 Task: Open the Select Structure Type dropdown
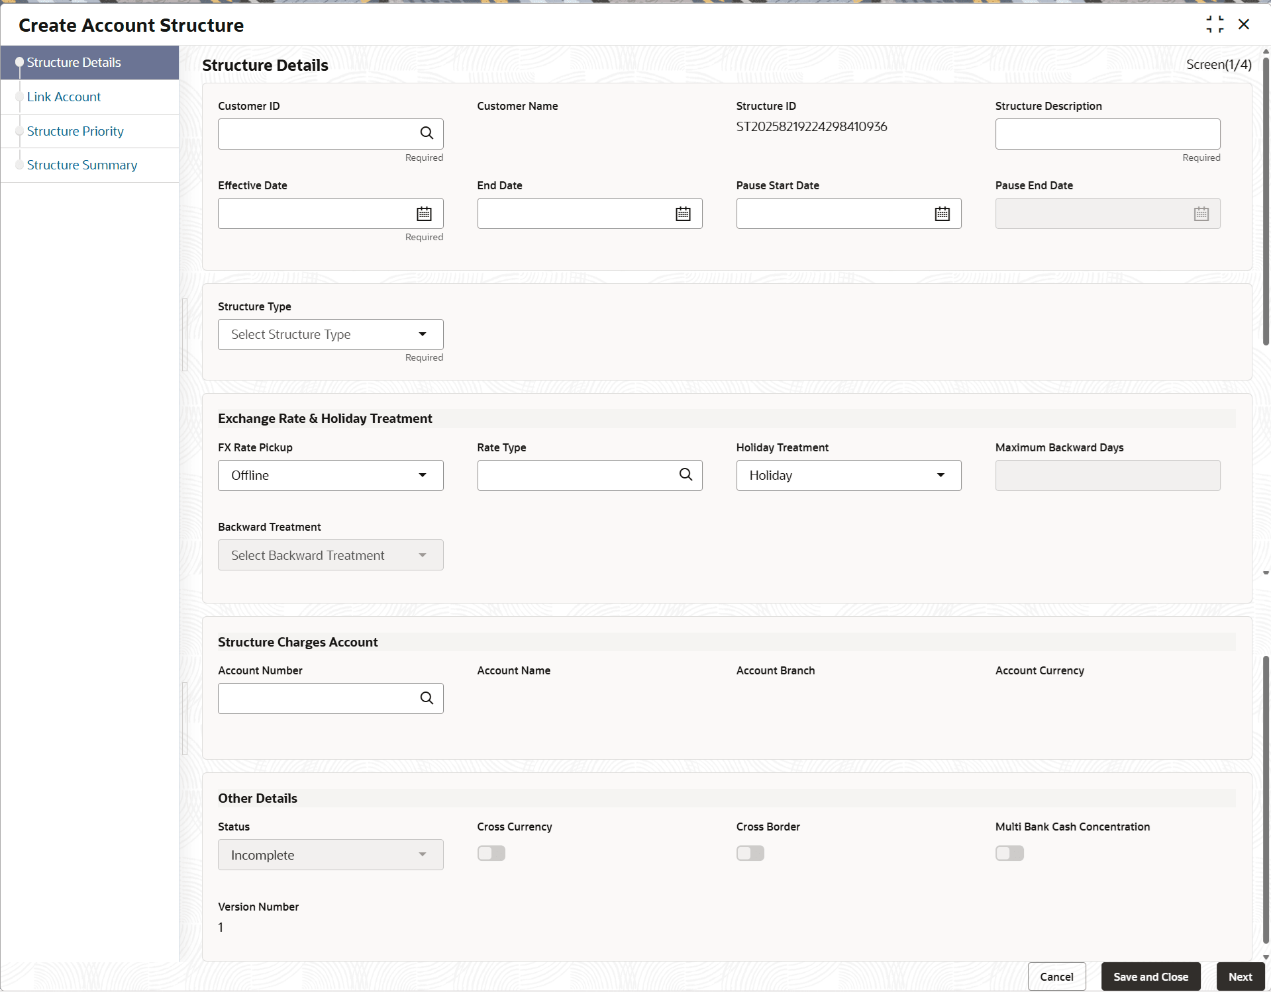pyautogui.click(x=330, y=334)
